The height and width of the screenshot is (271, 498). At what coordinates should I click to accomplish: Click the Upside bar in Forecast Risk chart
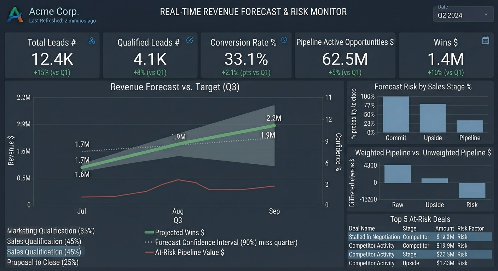pyautogui.click(x=433, y=118)
